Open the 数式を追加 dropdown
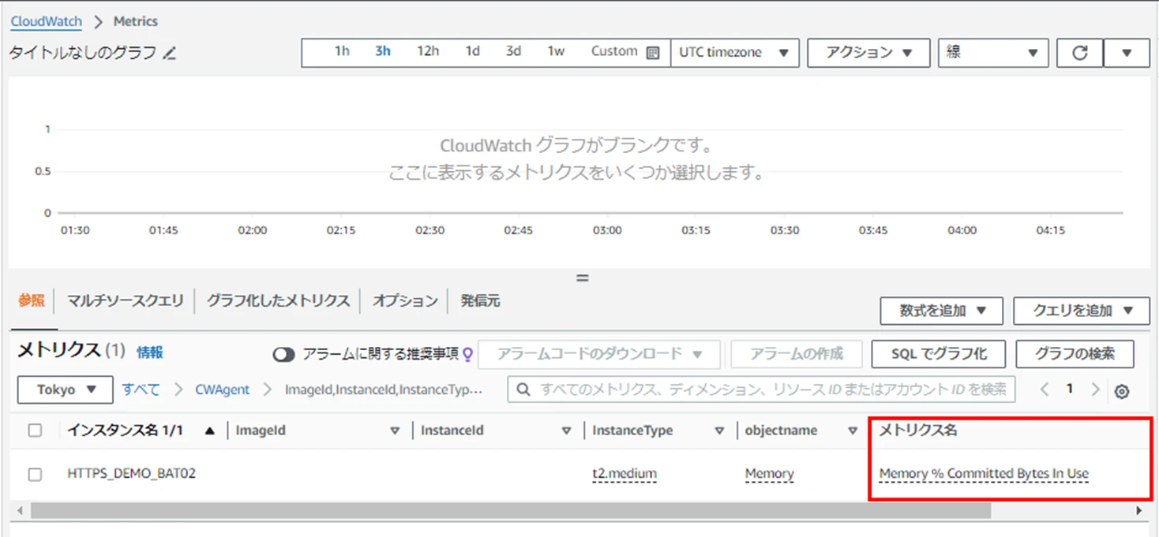Image resolution: width=1159 pixels, height=537 pixels. [x=942, y=311]
